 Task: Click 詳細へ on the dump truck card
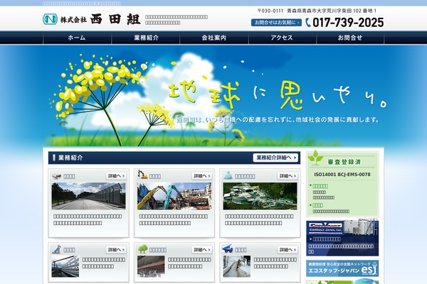pos(288,249)
